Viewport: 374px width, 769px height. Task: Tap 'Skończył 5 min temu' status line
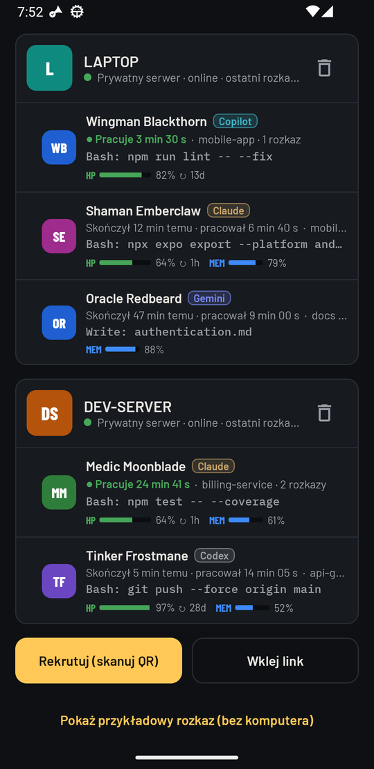tap(136, 573)
